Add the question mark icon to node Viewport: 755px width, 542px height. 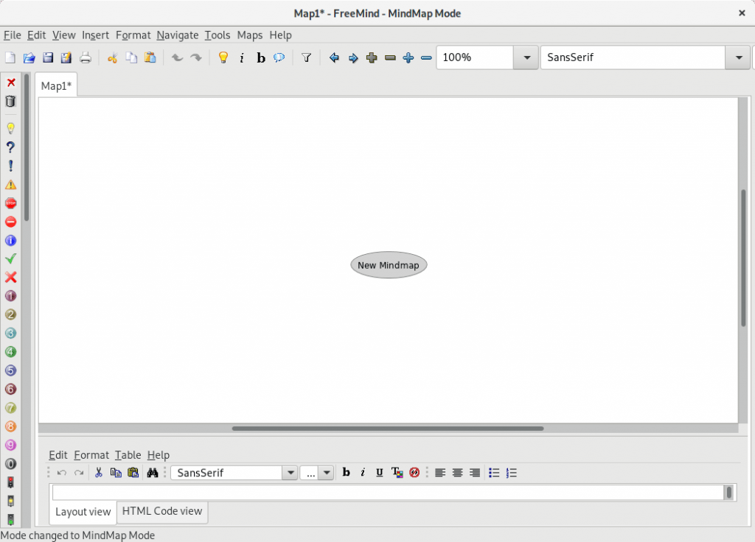tap(10, 147)
